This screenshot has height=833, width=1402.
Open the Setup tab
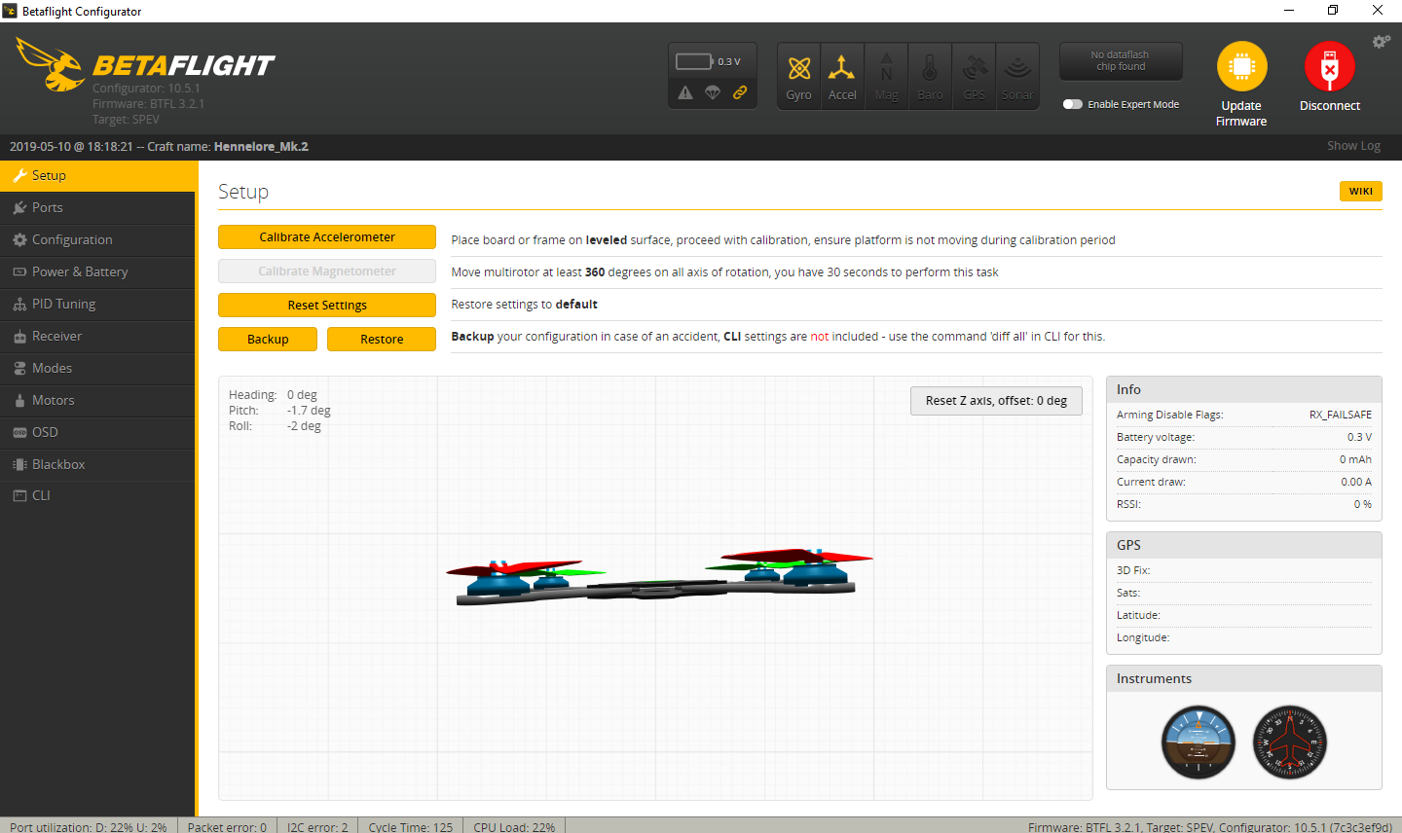pos(97,175)
